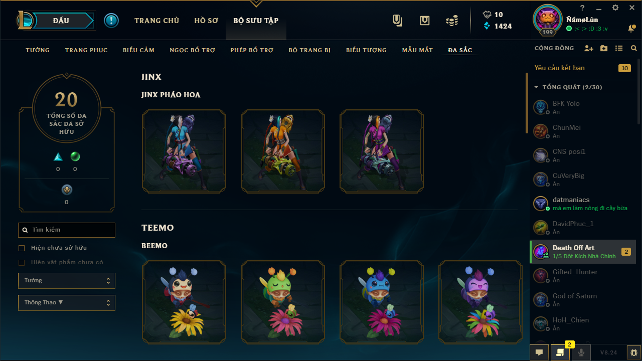The width and height of the screenshot is (642, 361).
Task: Open the Tướng grouping dropdown
Action: (67, 281)
